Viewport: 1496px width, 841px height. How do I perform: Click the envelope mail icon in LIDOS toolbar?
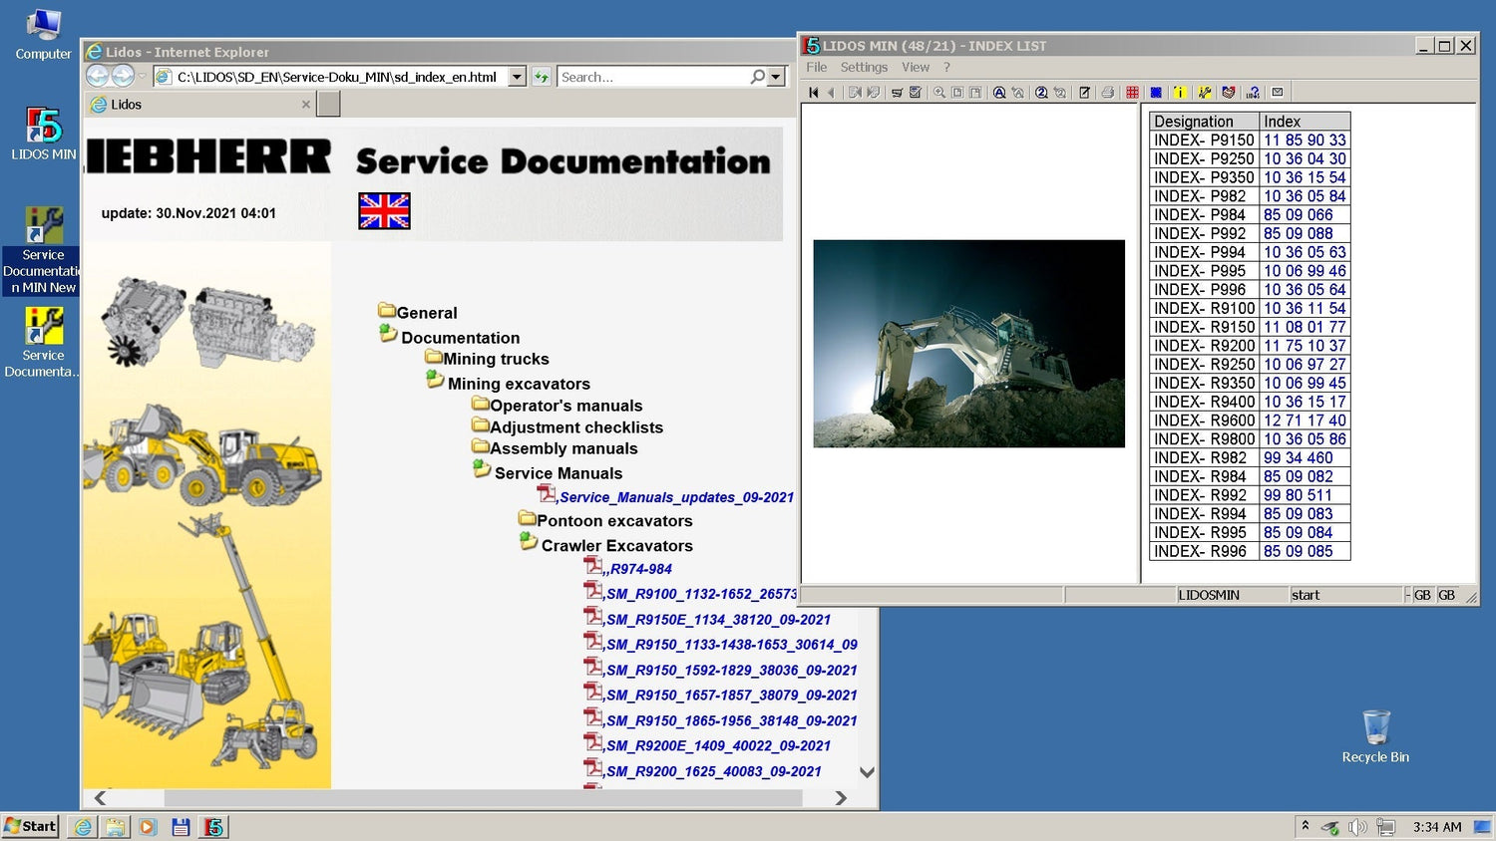[x=1278, y=93]
